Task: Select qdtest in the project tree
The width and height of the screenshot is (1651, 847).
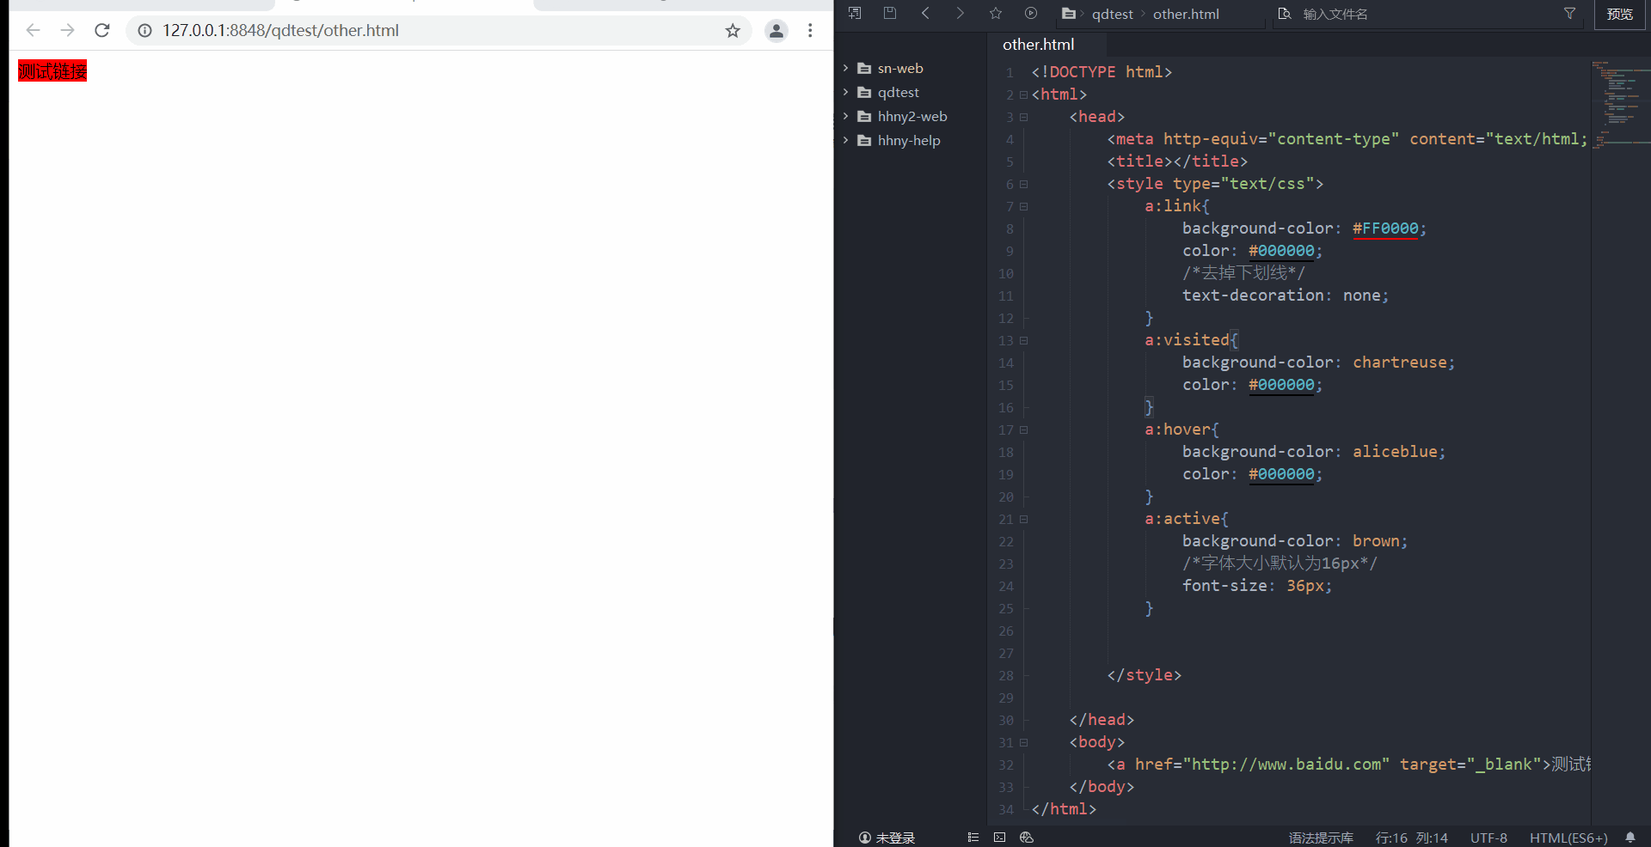Action: point(899,93)
